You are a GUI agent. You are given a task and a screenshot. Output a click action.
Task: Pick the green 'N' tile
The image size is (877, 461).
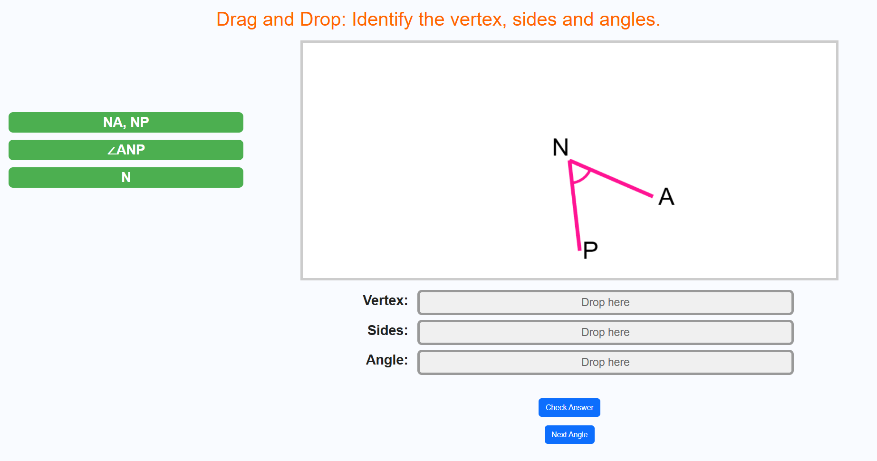pos(126,177)
